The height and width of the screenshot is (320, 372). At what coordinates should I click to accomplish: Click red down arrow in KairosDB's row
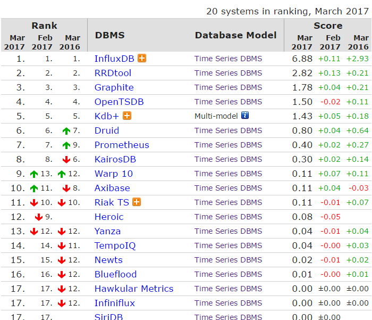click(x=66, y=160)
